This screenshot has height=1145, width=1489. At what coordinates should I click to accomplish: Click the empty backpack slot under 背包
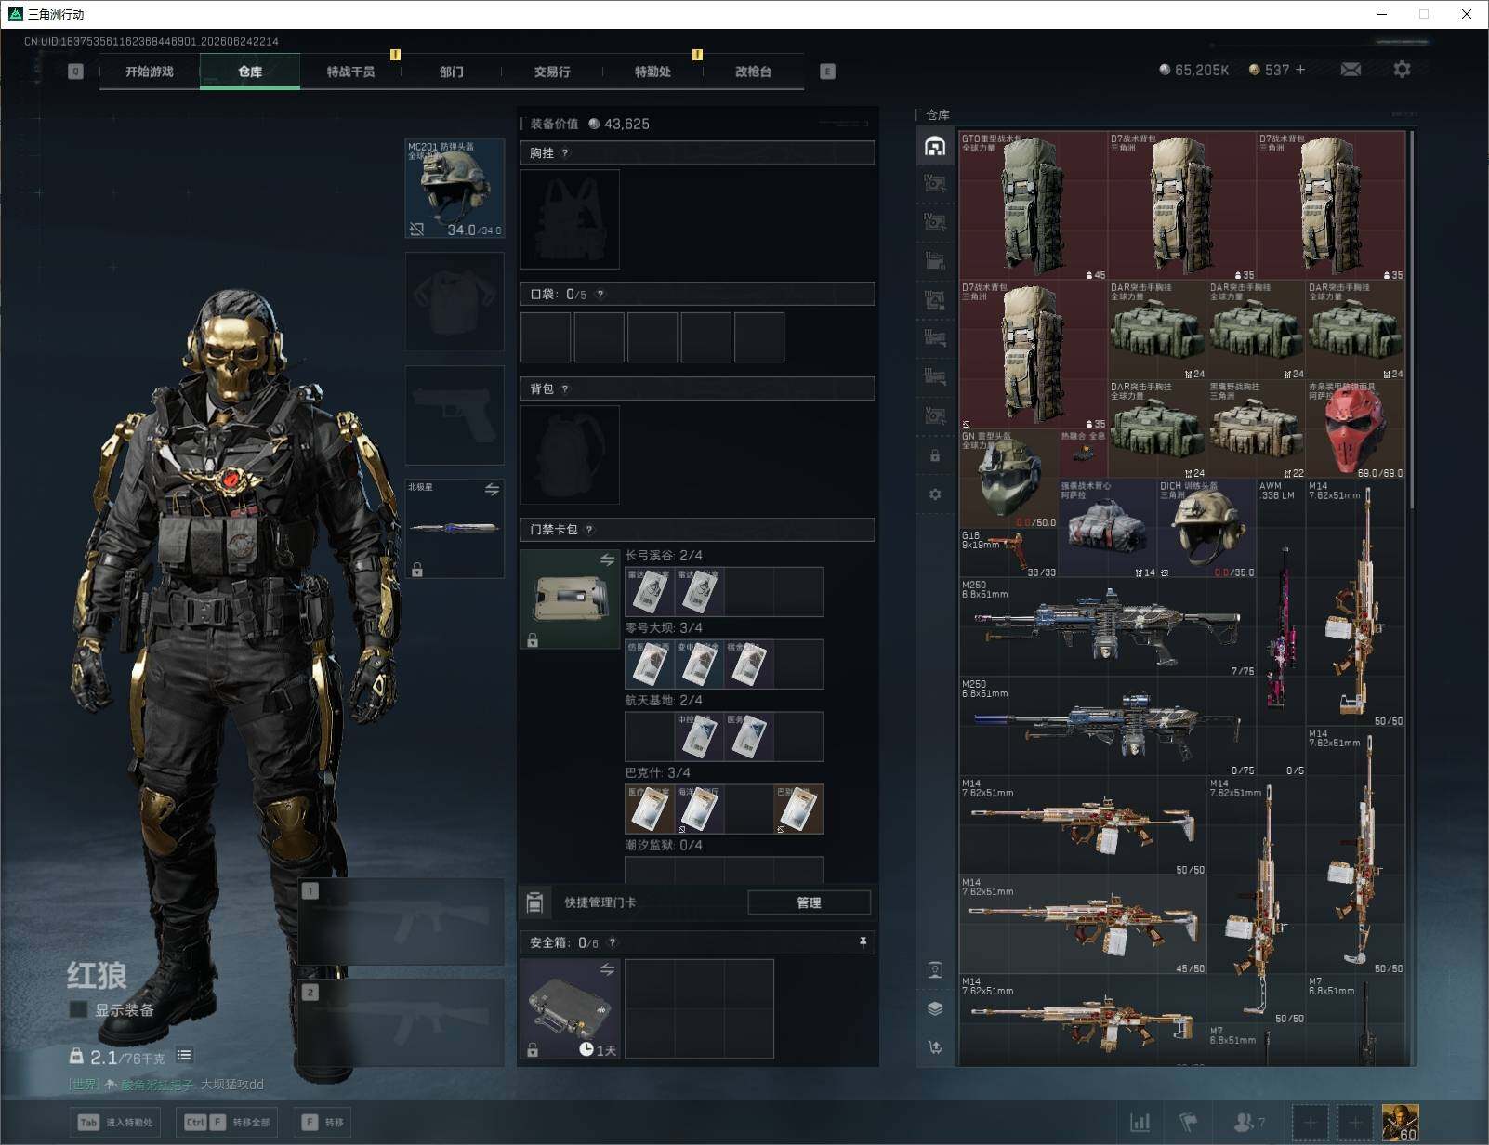(x=570, y=455)
